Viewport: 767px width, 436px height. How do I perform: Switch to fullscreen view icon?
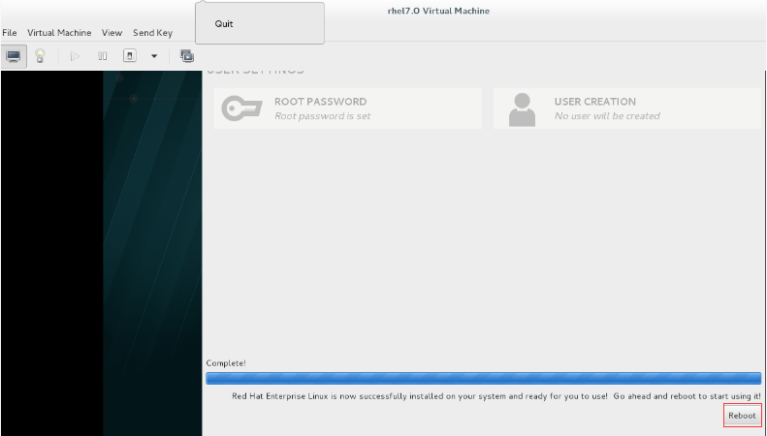click(x=187, y=56)
